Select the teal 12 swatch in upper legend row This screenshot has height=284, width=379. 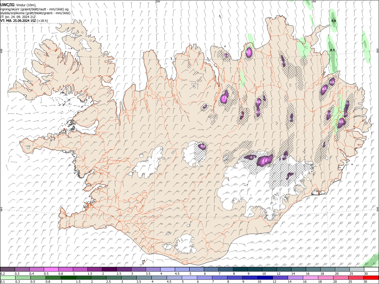[284, 270]
